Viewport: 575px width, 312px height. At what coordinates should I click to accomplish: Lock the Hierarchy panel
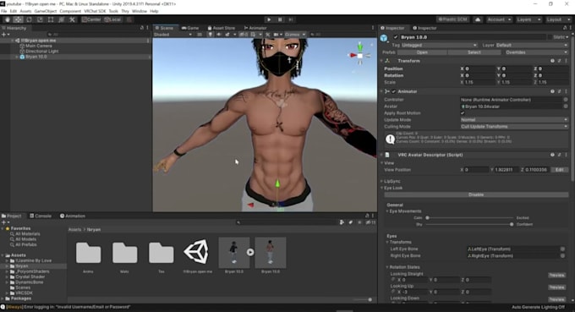point(142,28)
